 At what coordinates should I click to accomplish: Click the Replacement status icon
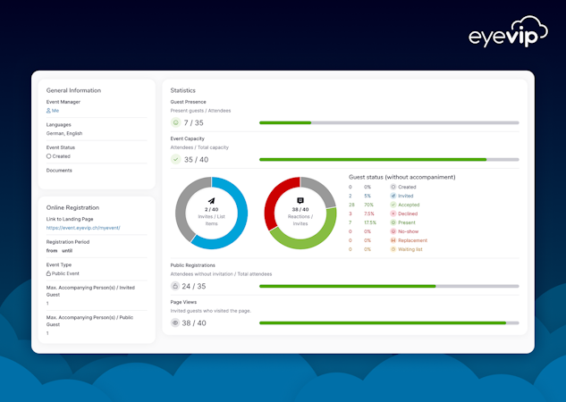(393, 240)
